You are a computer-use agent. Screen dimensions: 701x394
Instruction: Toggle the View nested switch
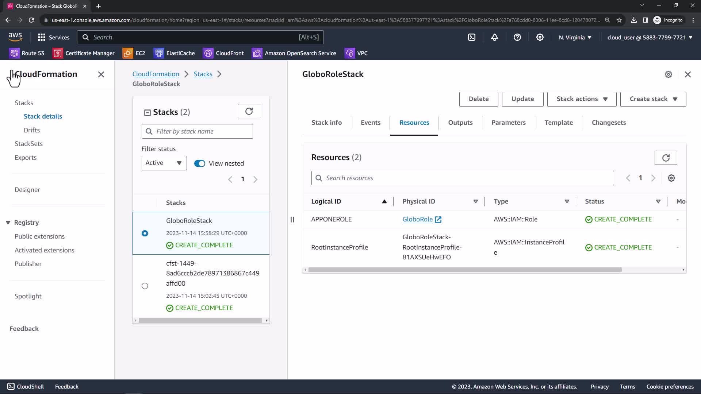click(199, 163)
